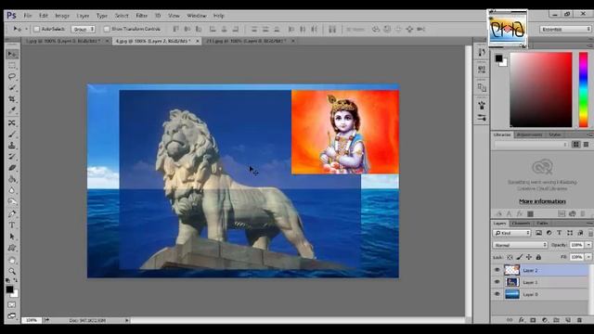Enable Show Transform Controls checkbox

107,29
